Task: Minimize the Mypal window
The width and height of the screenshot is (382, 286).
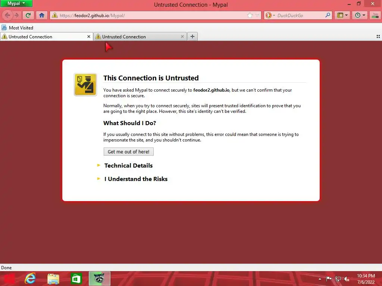Action: (x=349, y=4)
